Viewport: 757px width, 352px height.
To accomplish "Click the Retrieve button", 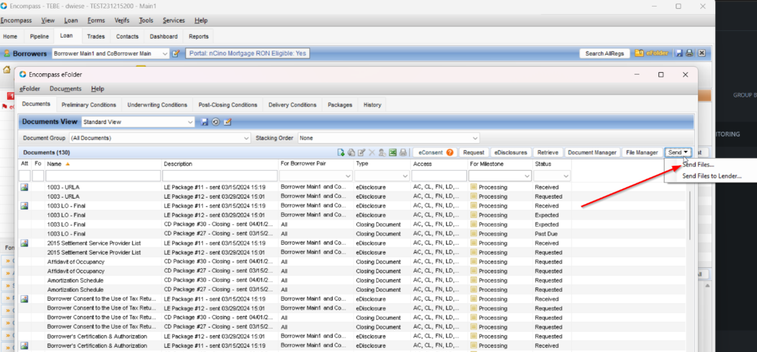I will coord(548,153).
